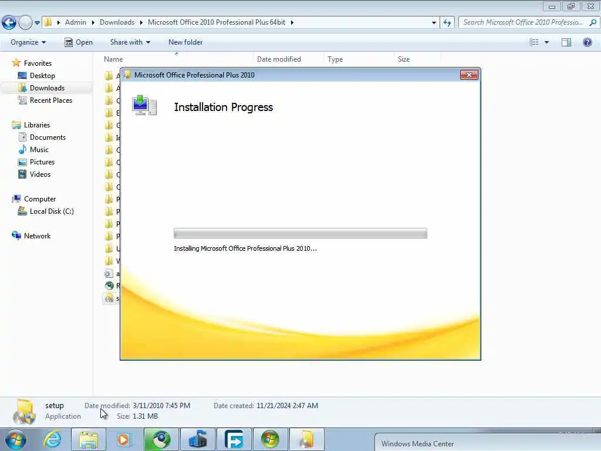The width and height of the screenshot is (601, 451).
Task: Click the Explorer help question mark icon
Action: (587, 42)
